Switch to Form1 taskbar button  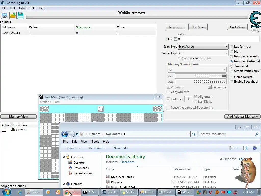pyautogui.click(x=148, y=192)
